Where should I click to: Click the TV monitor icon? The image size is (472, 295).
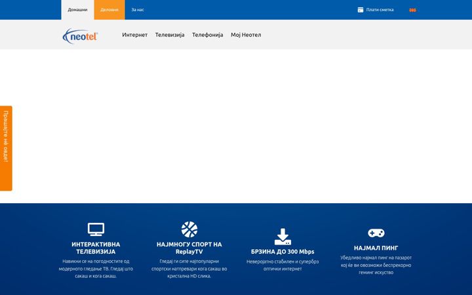click(x=96, y=229)
